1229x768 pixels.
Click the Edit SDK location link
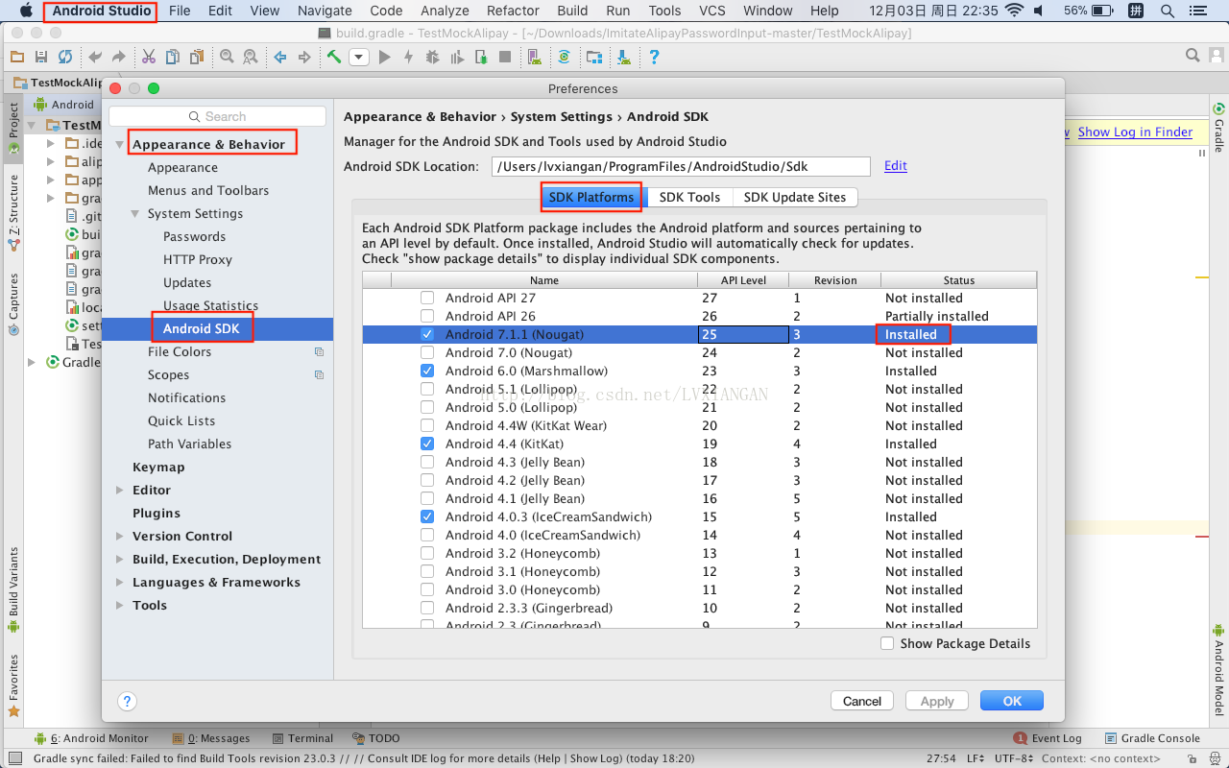click(896, 165)
